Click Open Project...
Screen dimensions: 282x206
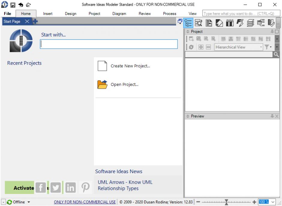tap(118, 84)
